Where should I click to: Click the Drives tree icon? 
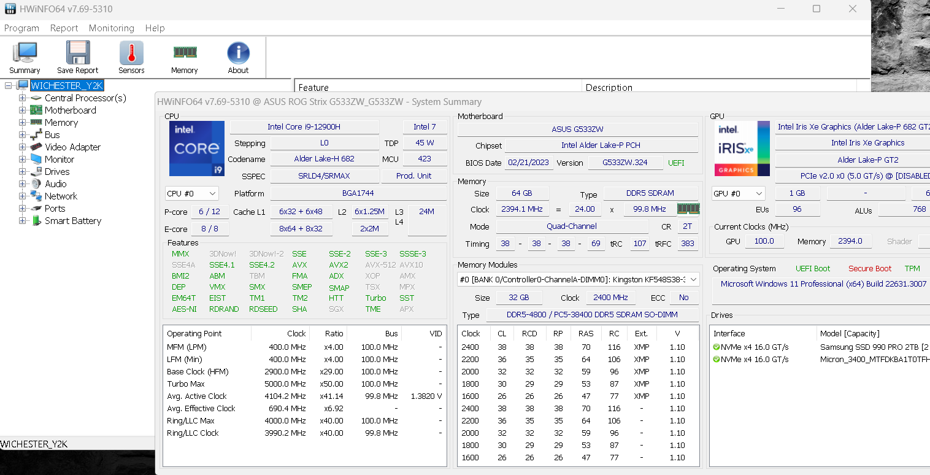tap(36, 172)
